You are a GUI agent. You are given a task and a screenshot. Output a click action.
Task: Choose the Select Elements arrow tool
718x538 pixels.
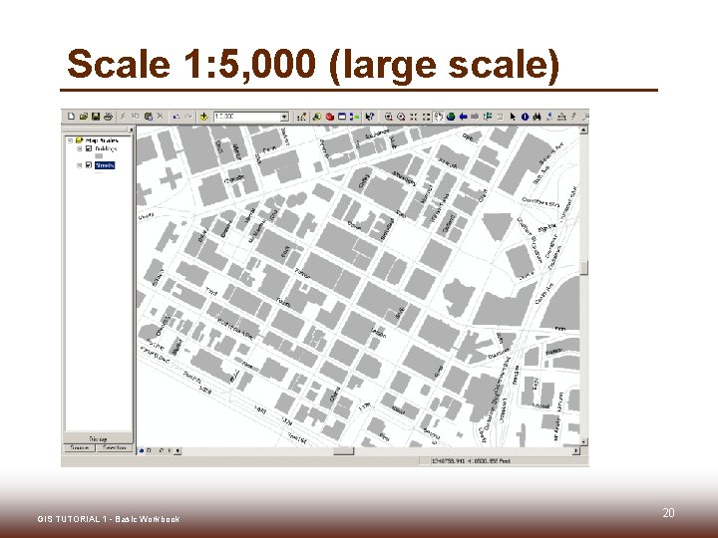513,117
